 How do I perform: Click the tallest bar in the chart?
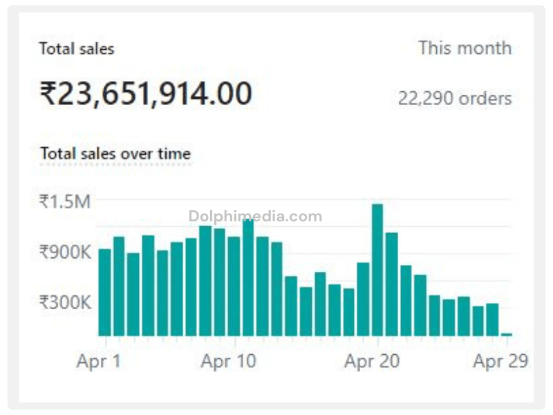tap(377, 270)
